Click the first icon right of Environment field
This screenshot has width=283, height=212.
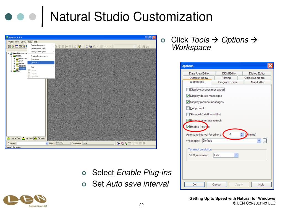point(118,143)
